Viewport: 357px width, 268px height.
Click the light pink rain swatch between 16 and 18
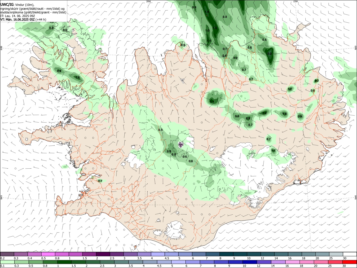(292, 262)
